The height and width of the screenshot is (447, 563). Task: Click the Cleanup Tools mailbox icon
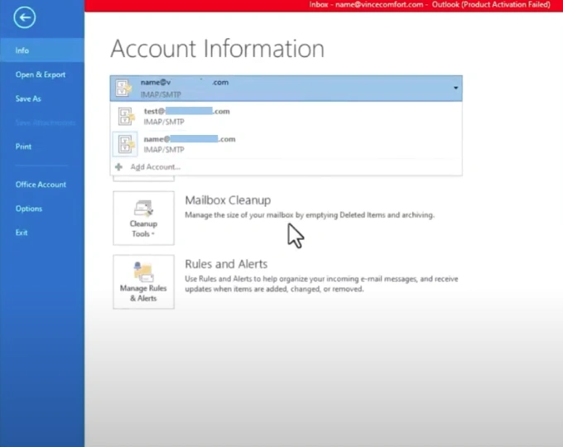tap(143, 209)
